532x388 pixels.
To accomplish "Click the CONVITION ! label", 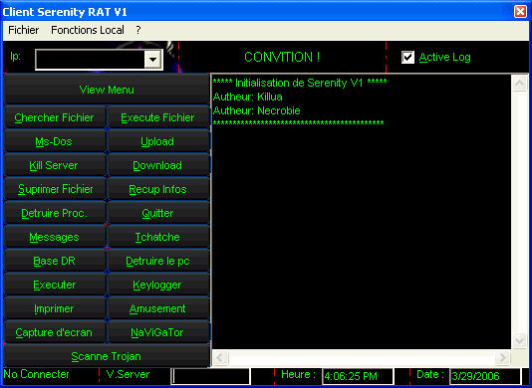I will pyautogui.click(x=282, y=57).
